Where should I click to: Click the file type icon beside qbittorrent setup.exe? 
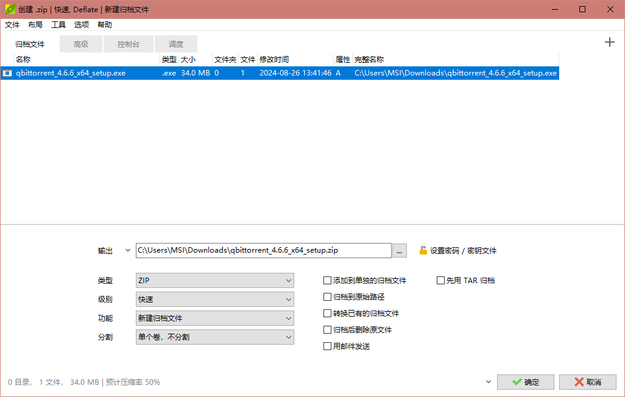(7, 73)
